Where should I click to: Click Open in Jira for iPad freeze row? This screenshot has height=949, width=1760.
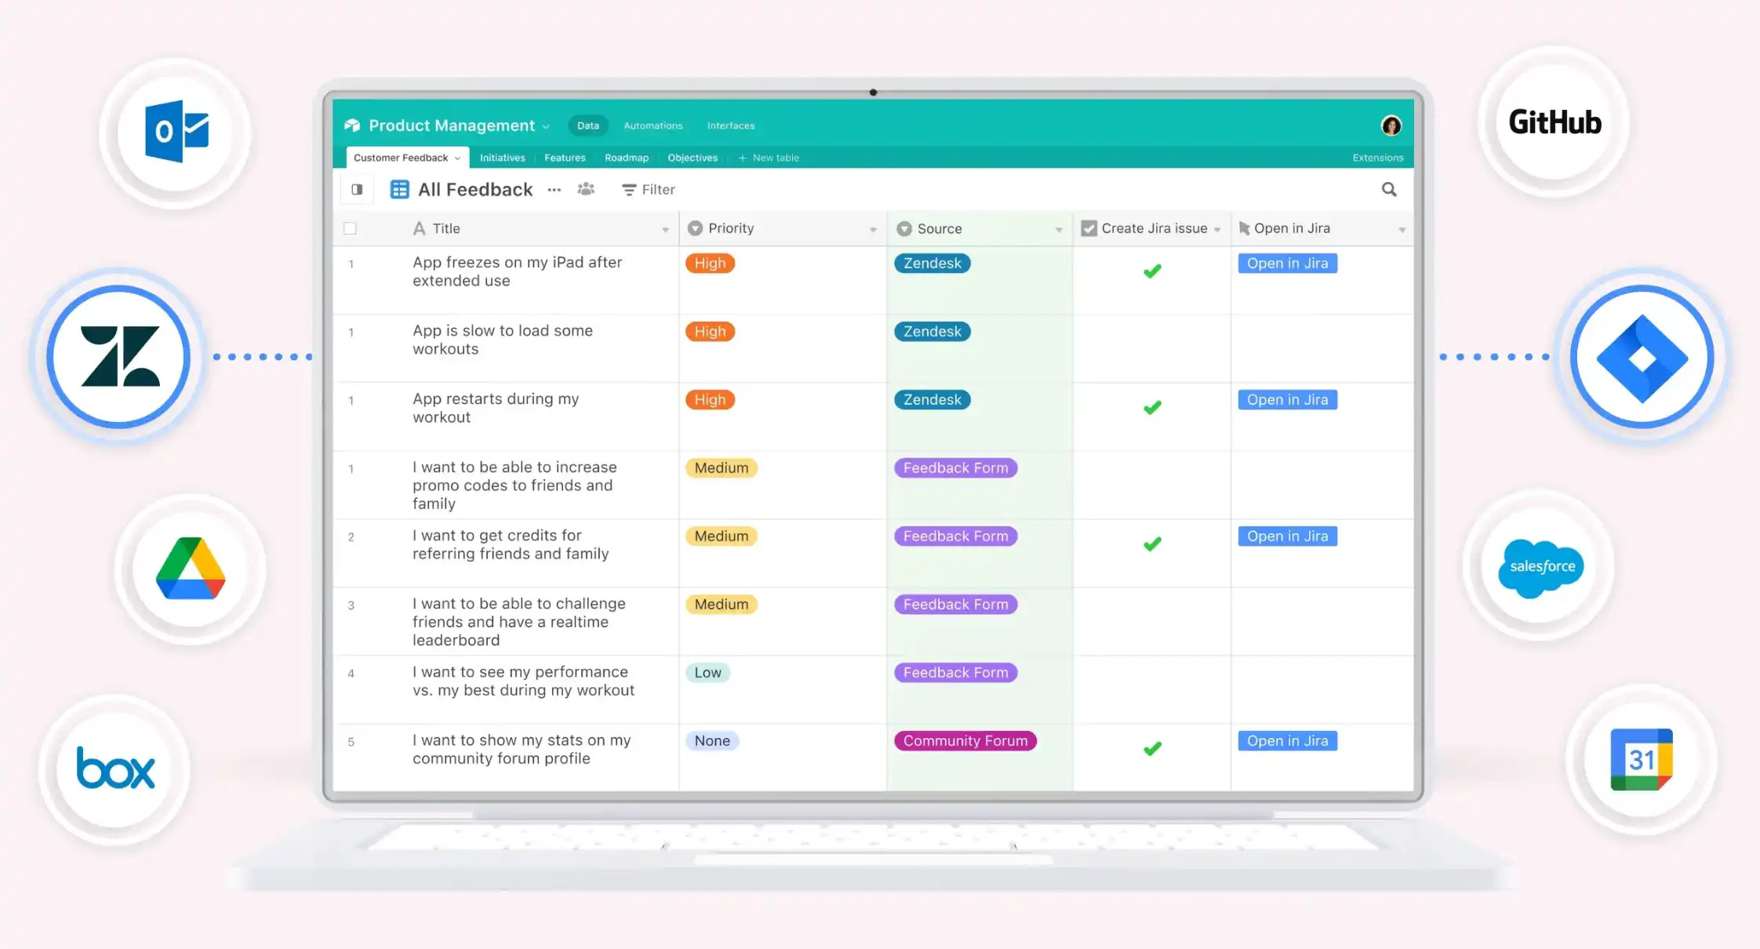tap(1287, 264)
